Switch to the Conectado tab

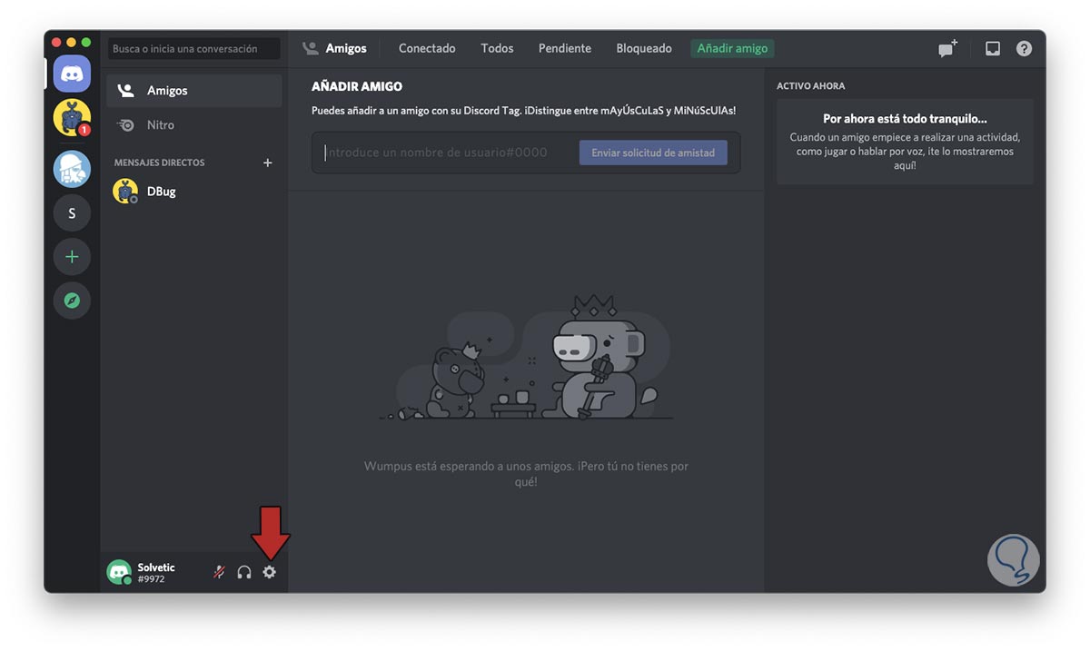pos(427,49)
